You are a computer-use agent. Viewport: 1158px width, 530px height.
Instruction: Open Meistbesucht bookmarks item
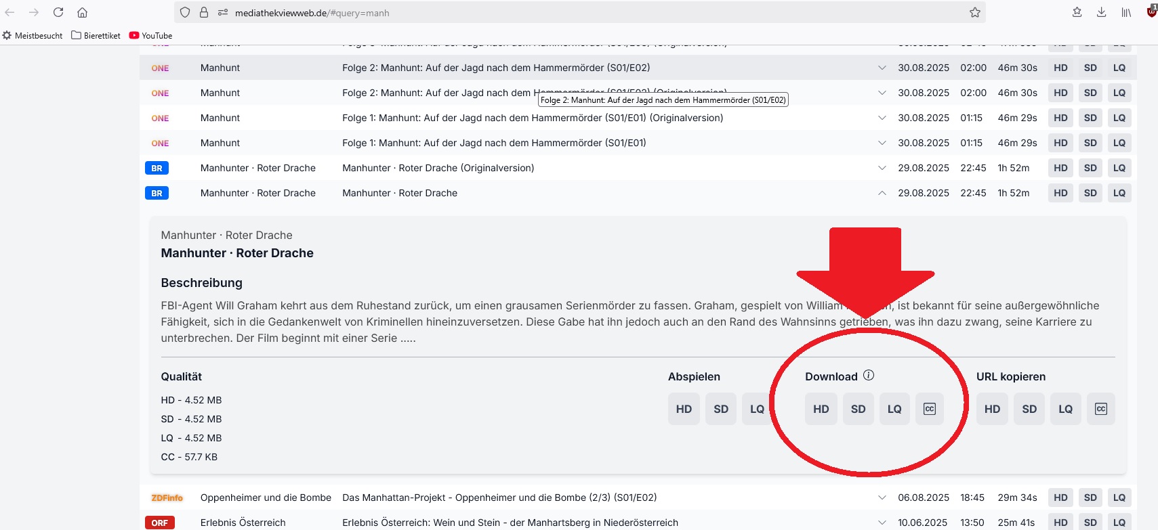(33, 35)
